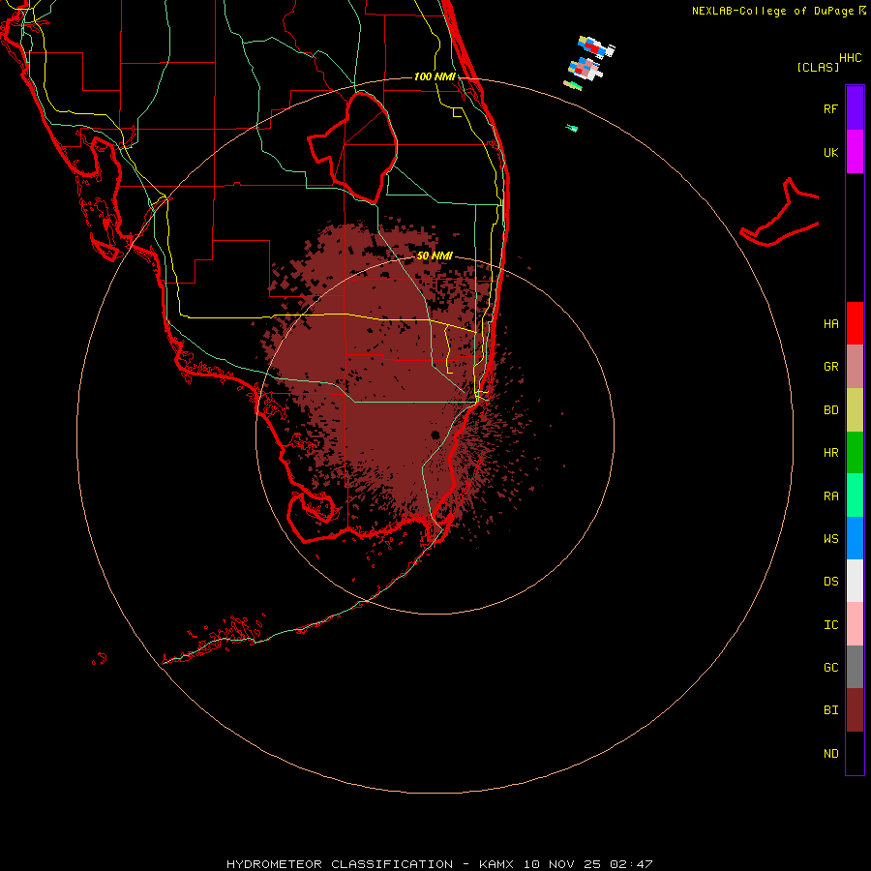This screenshot has height=871, width=871.
Task: Click the BI legend label
Action: pos(830,710)
